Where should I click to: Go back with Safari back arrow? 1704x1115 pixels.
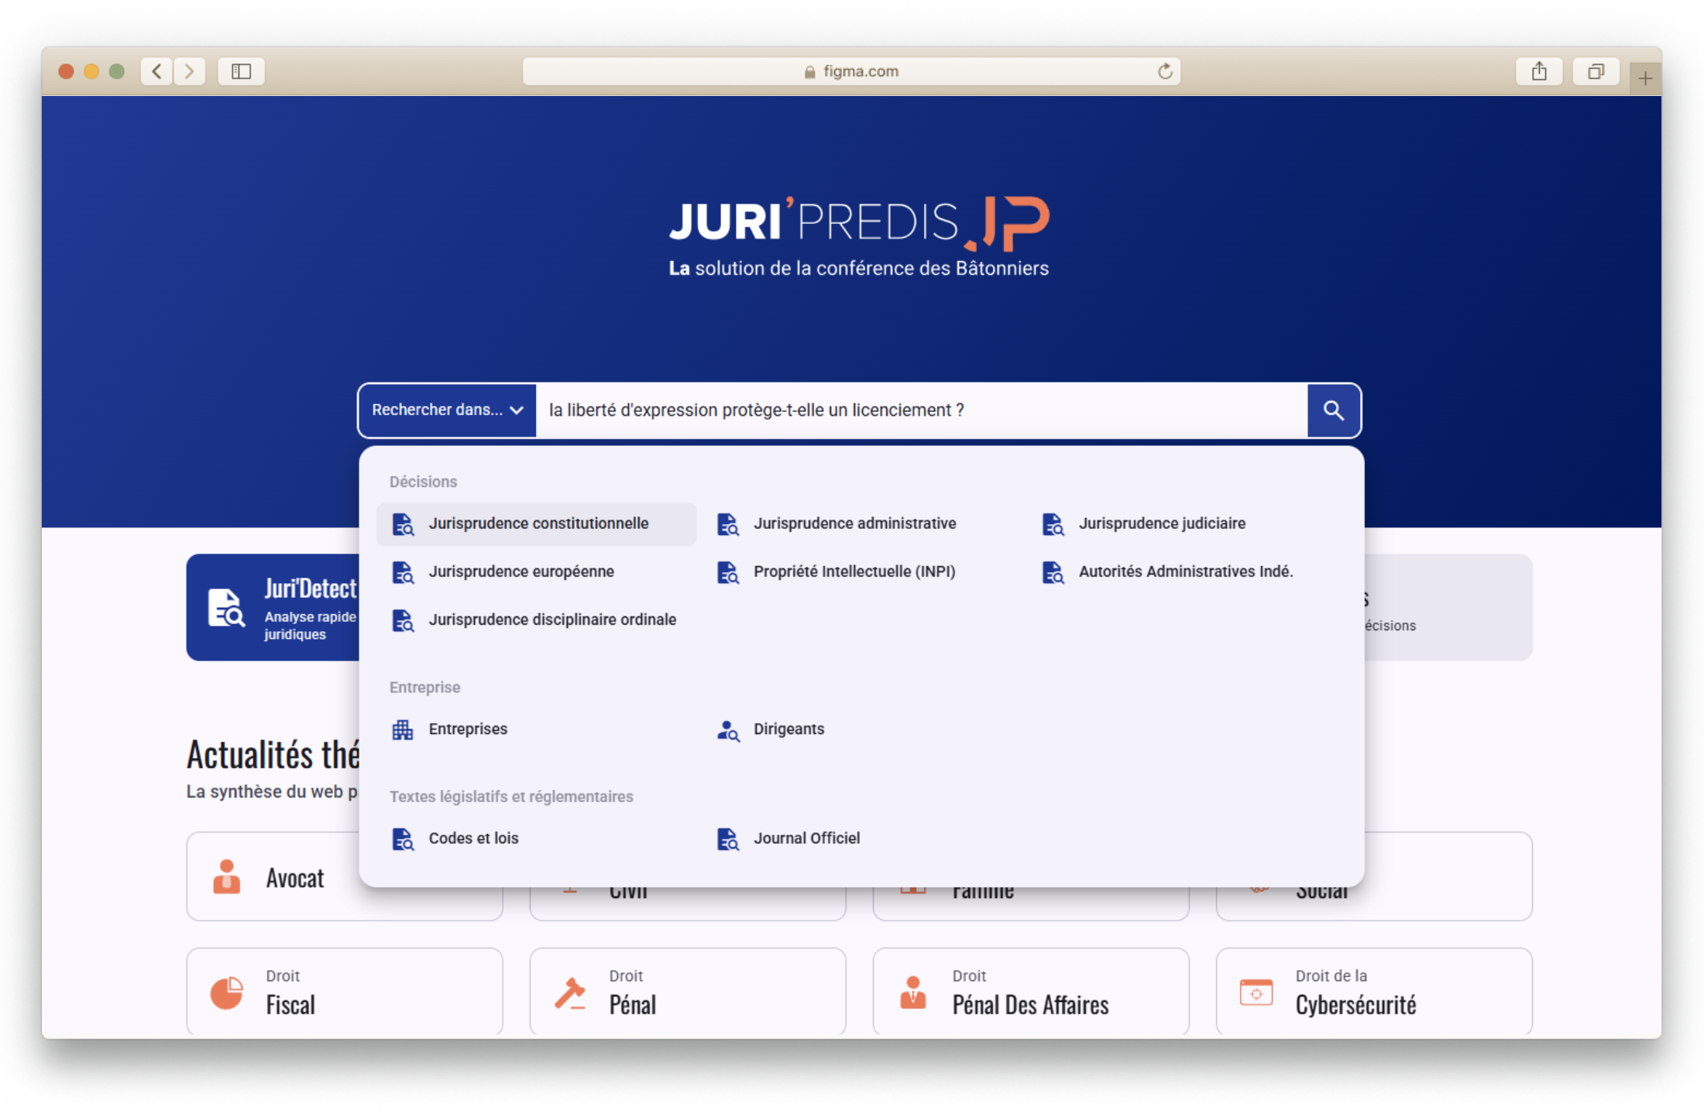click(x=156, y=71)
